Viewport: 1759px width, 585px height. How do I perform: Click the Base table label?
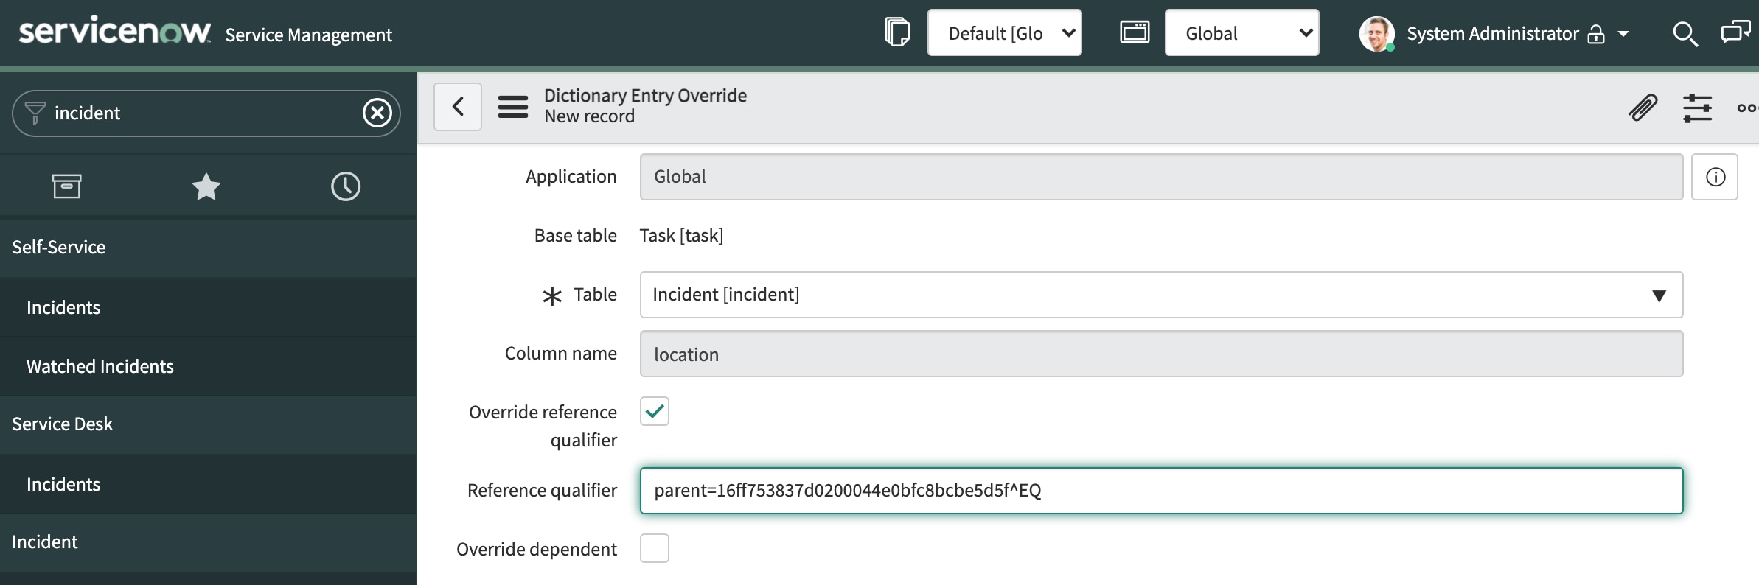(x=575, y=235)
